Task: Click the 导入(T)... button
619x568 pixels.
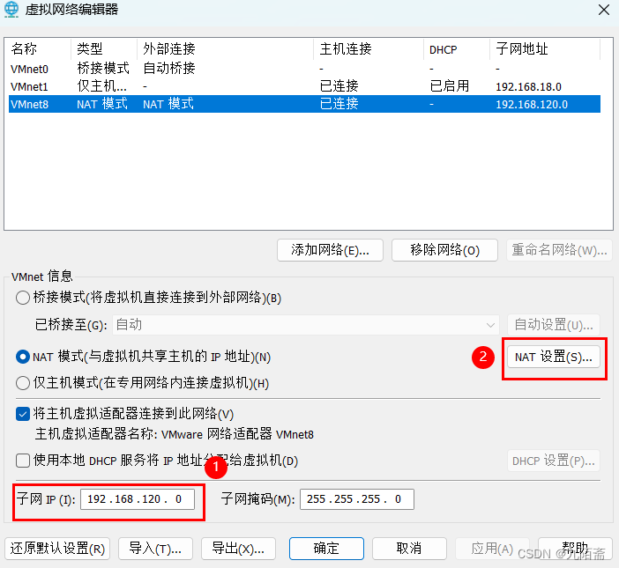Action: pyautogui.click(x=155, y=549)
